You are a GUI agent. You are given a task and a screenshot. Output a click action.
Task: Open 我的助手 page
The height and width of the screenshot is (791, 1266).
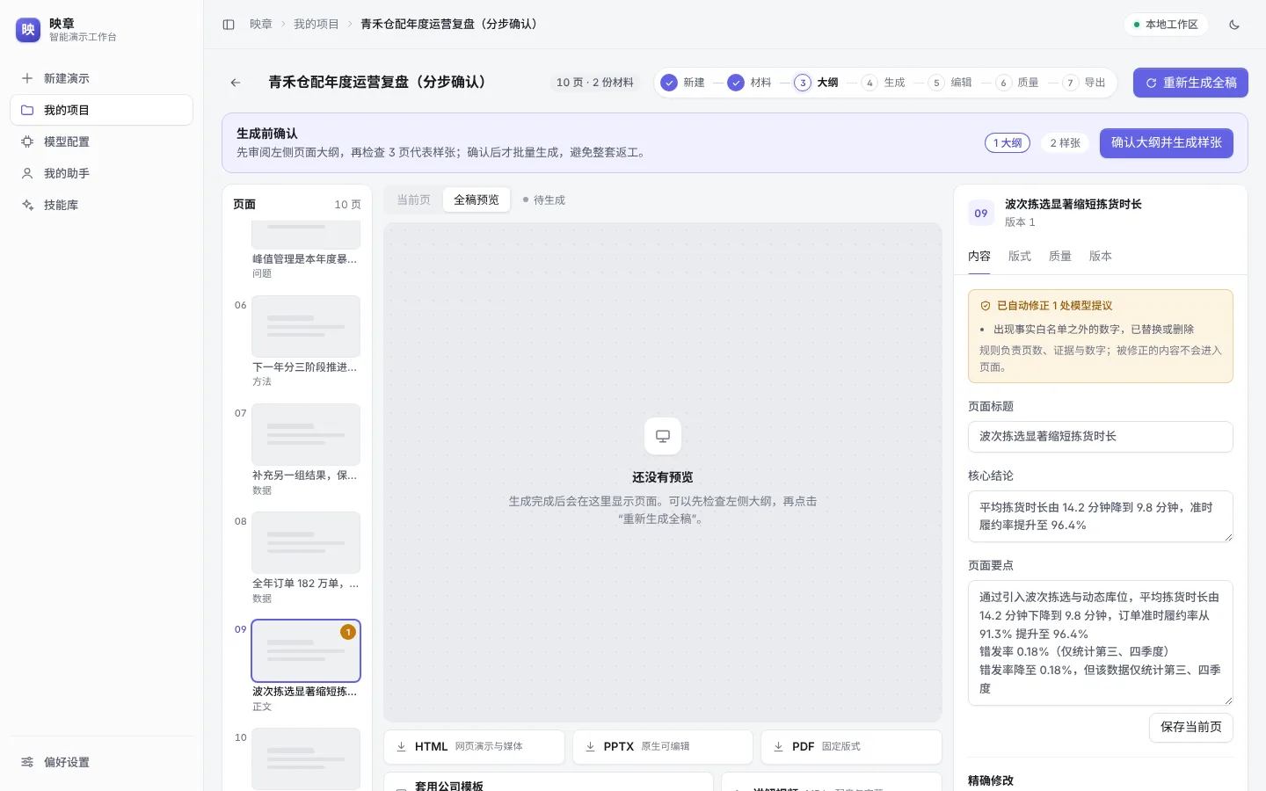[101, 173]
